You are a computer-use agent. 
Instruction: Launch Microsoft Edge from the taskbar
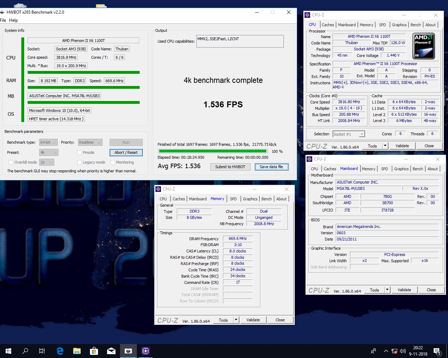pos(60,351)
